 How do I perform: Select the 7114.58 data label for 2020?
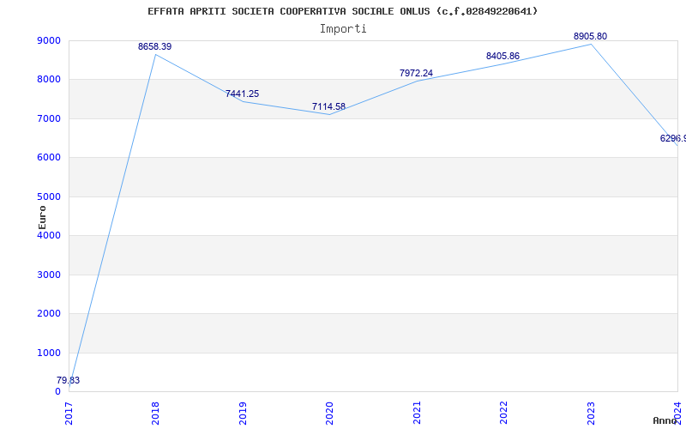pyautogui.click(x=328, y=106)
